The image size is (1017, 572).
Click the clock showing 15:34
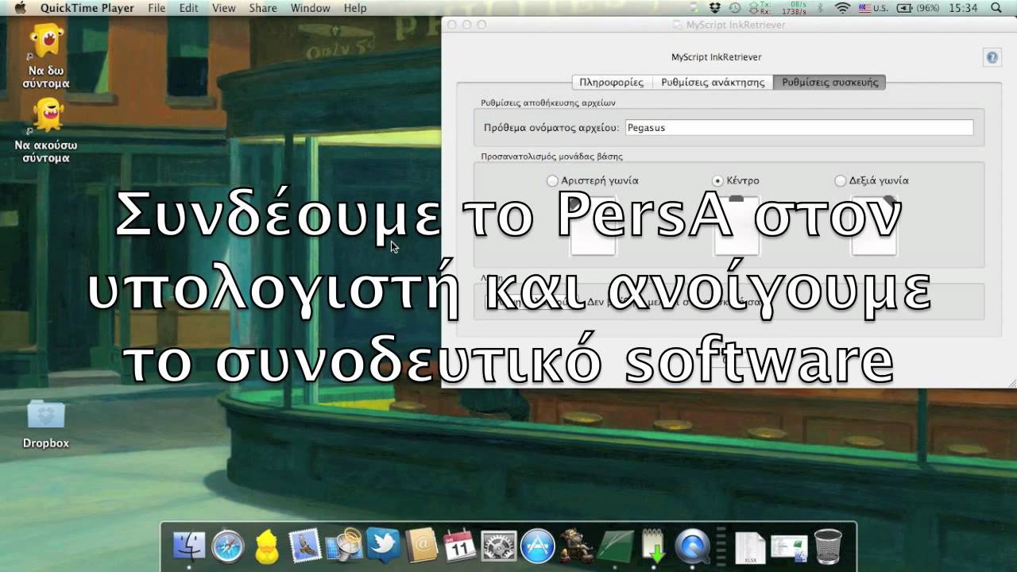pyautogui.click(x=963, y=8)
